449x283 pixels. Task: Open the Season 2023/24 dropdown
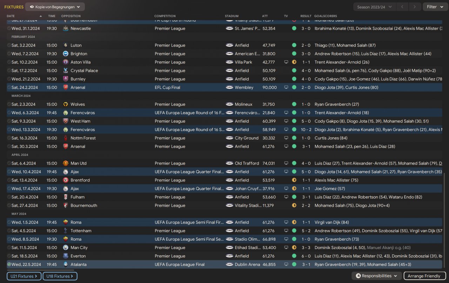point(375,7)
